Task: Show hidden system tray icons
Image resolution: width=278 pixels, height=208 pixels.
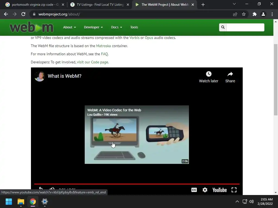Action: click(237, 201)
